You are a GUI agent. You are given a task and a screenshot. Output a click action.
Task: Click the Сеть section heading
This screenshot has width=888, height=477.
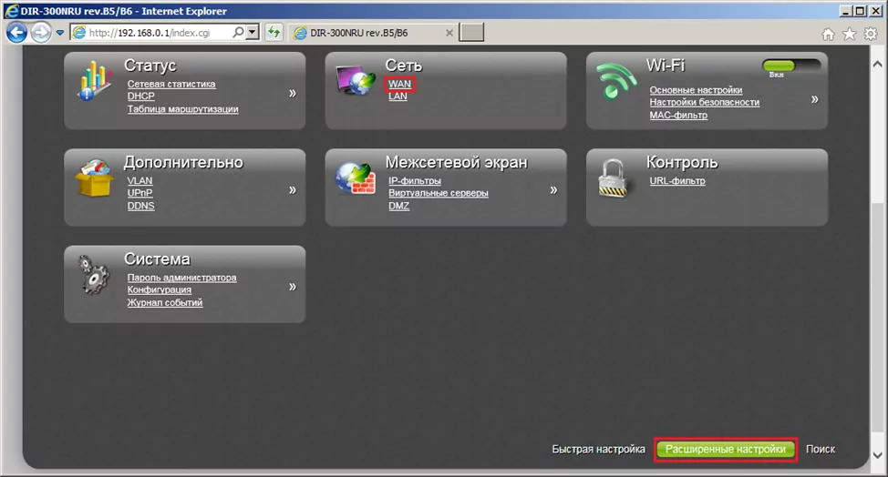click(403, 66)
